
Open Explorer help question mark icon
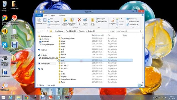(x=142, y=15)
